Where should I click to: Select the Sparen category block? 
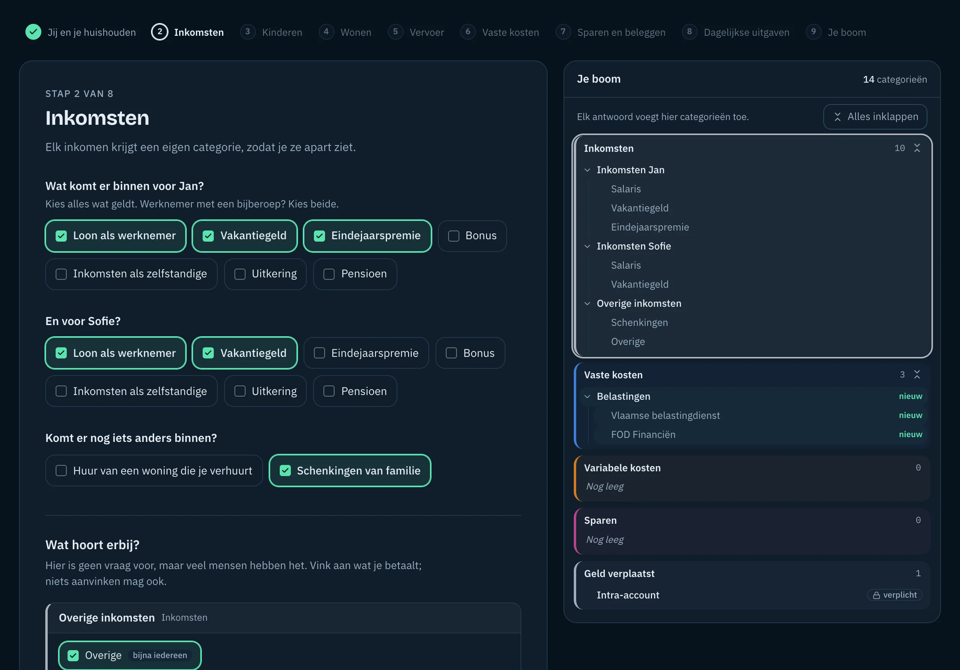(x=752, y=531)
